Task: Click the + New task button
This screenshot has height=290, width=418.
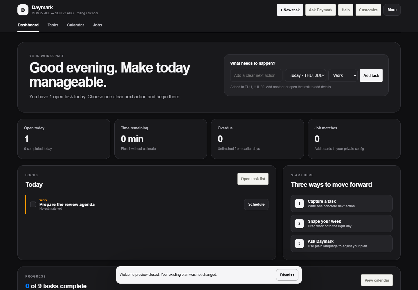Action: click(290, 10)
